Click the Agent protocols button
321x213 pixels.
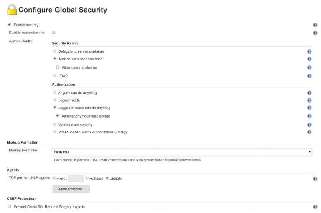[71, 189]
